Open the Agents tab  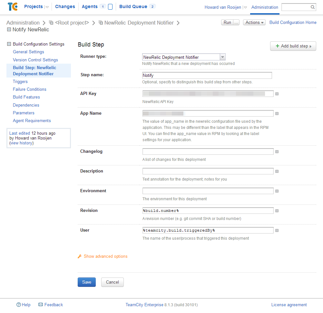(90, 6)
